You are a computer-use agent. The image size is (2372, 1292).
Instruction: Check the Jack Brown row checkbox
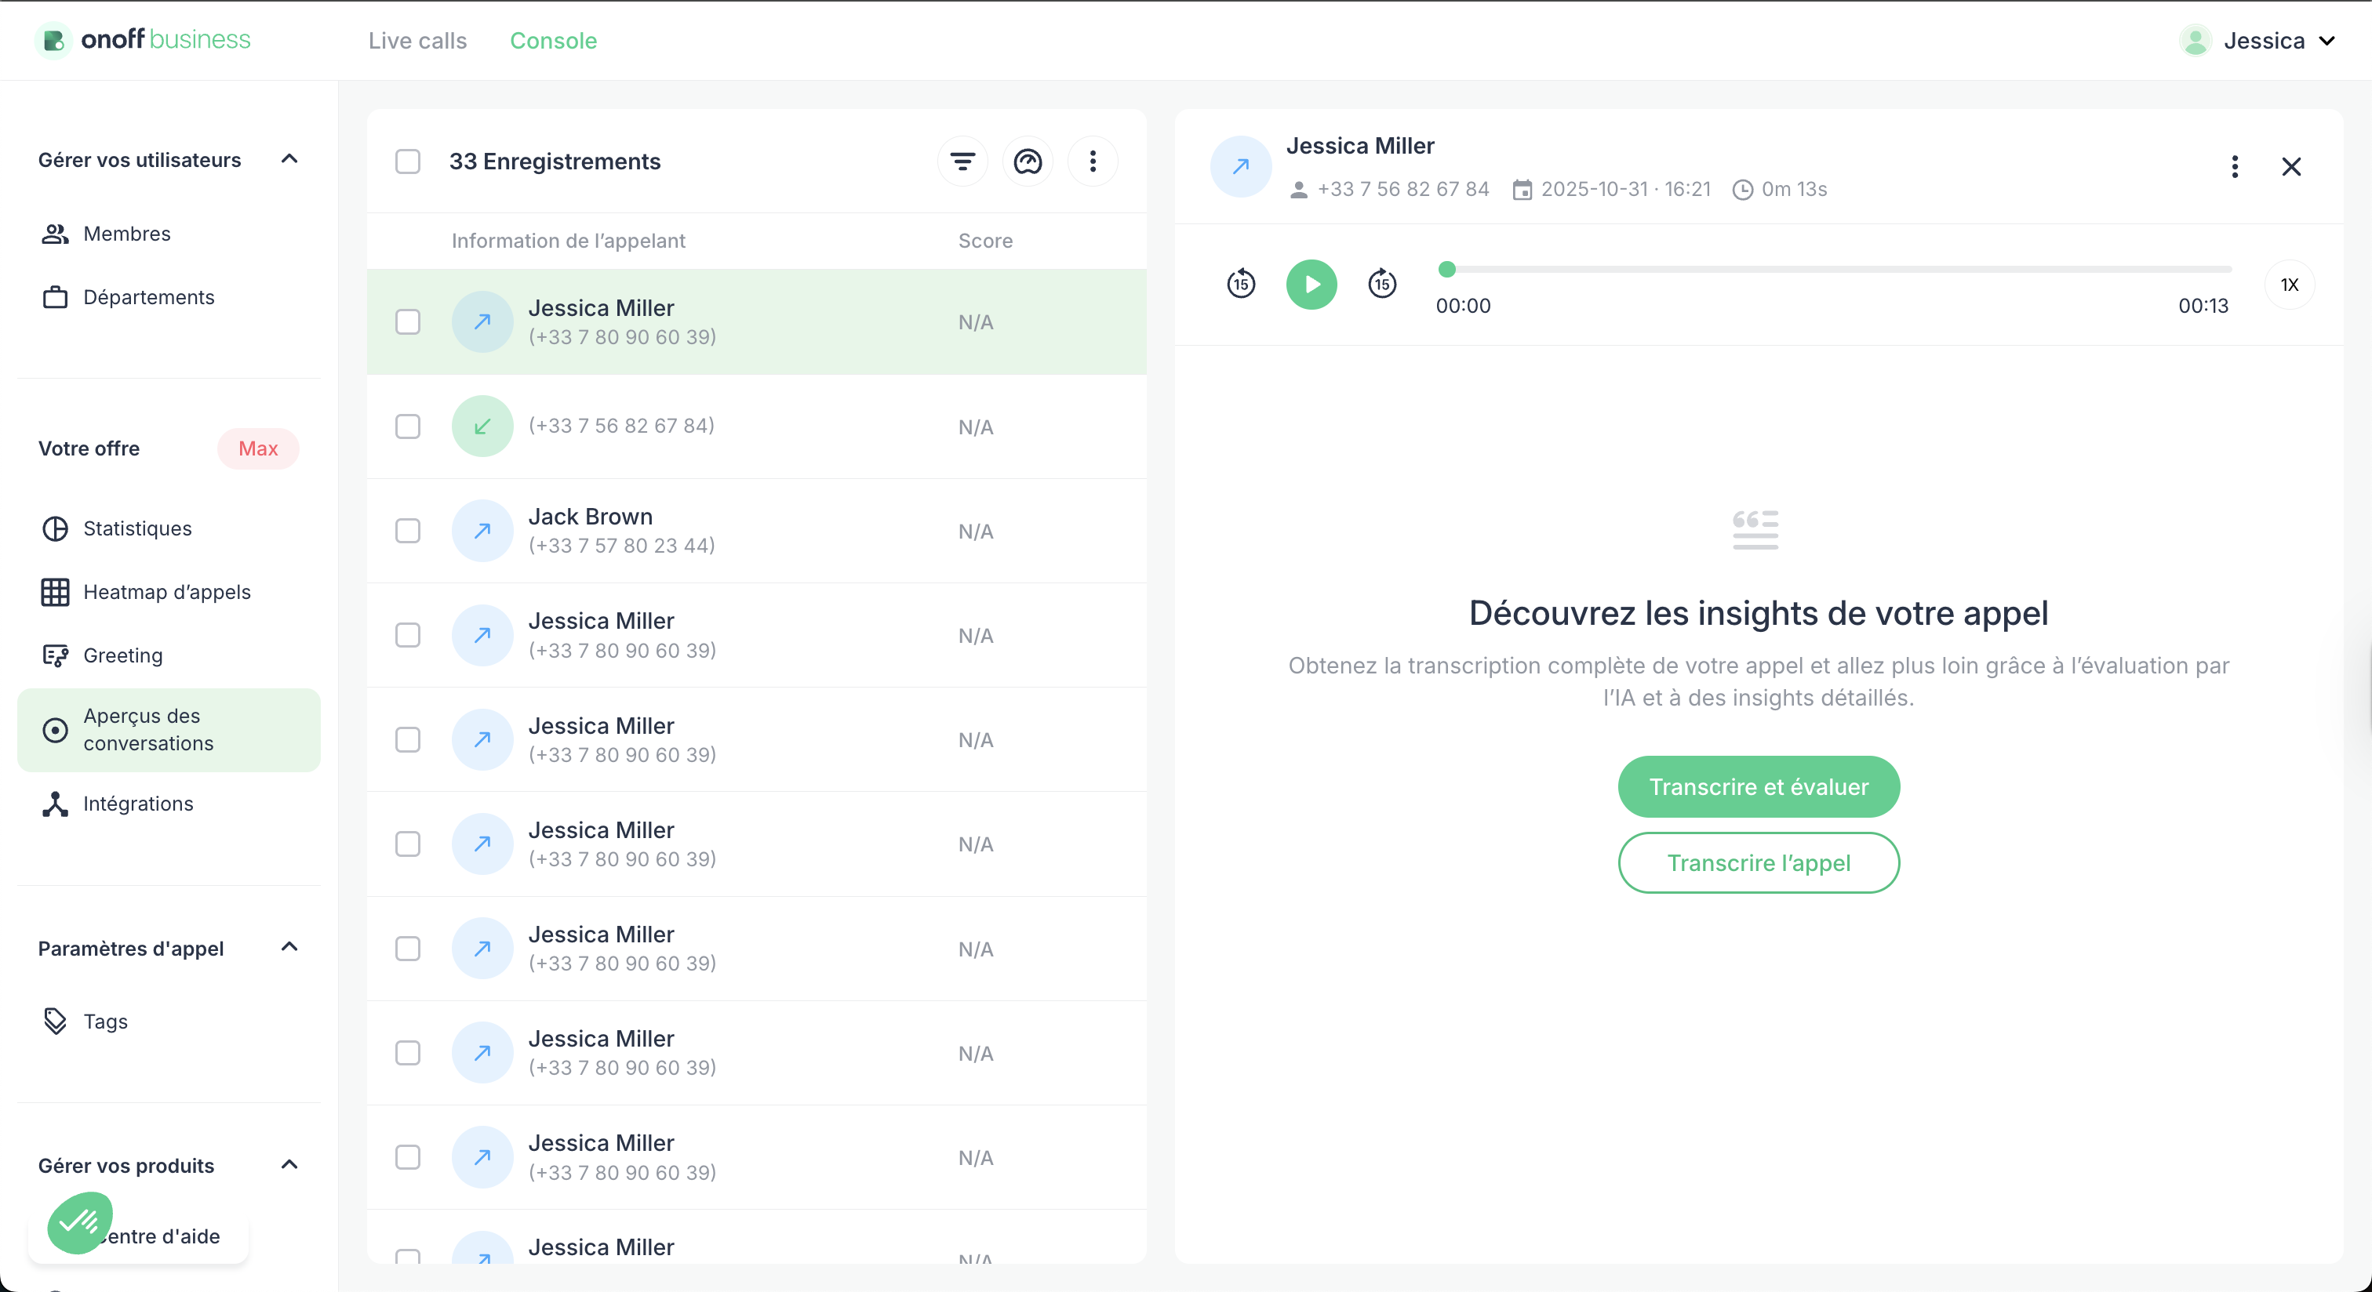[x=407, y=531]
